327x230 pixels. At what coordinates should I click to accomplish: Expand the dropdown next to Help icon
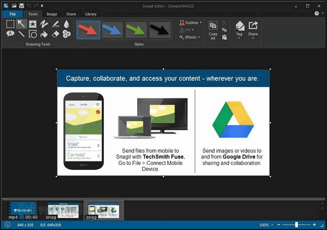[x=323, y=14]
